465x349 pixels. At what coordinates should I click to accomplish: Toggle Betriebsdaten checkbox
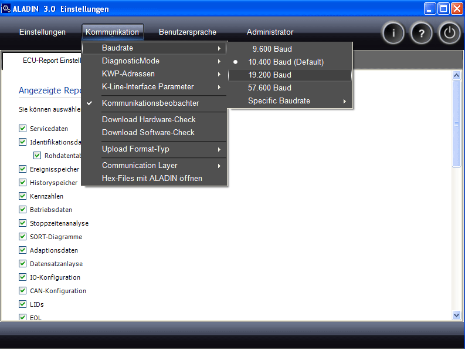(x=22, y=209)
